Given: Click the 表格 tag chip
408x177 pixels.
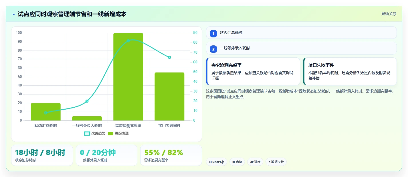Looking at the screenshot, I should (x=237, y=162).
